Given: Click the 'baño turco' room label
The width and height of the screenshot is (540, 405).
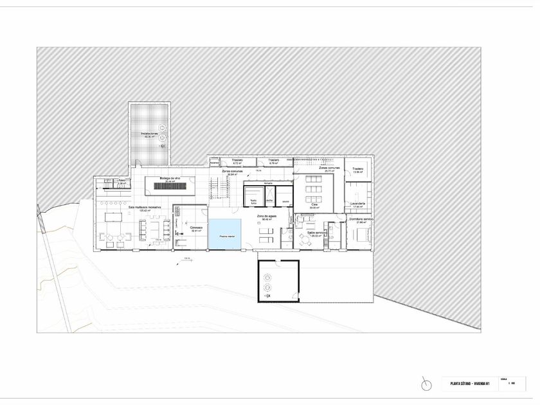Looking at the screenshot, I should (x=254, y=202).
